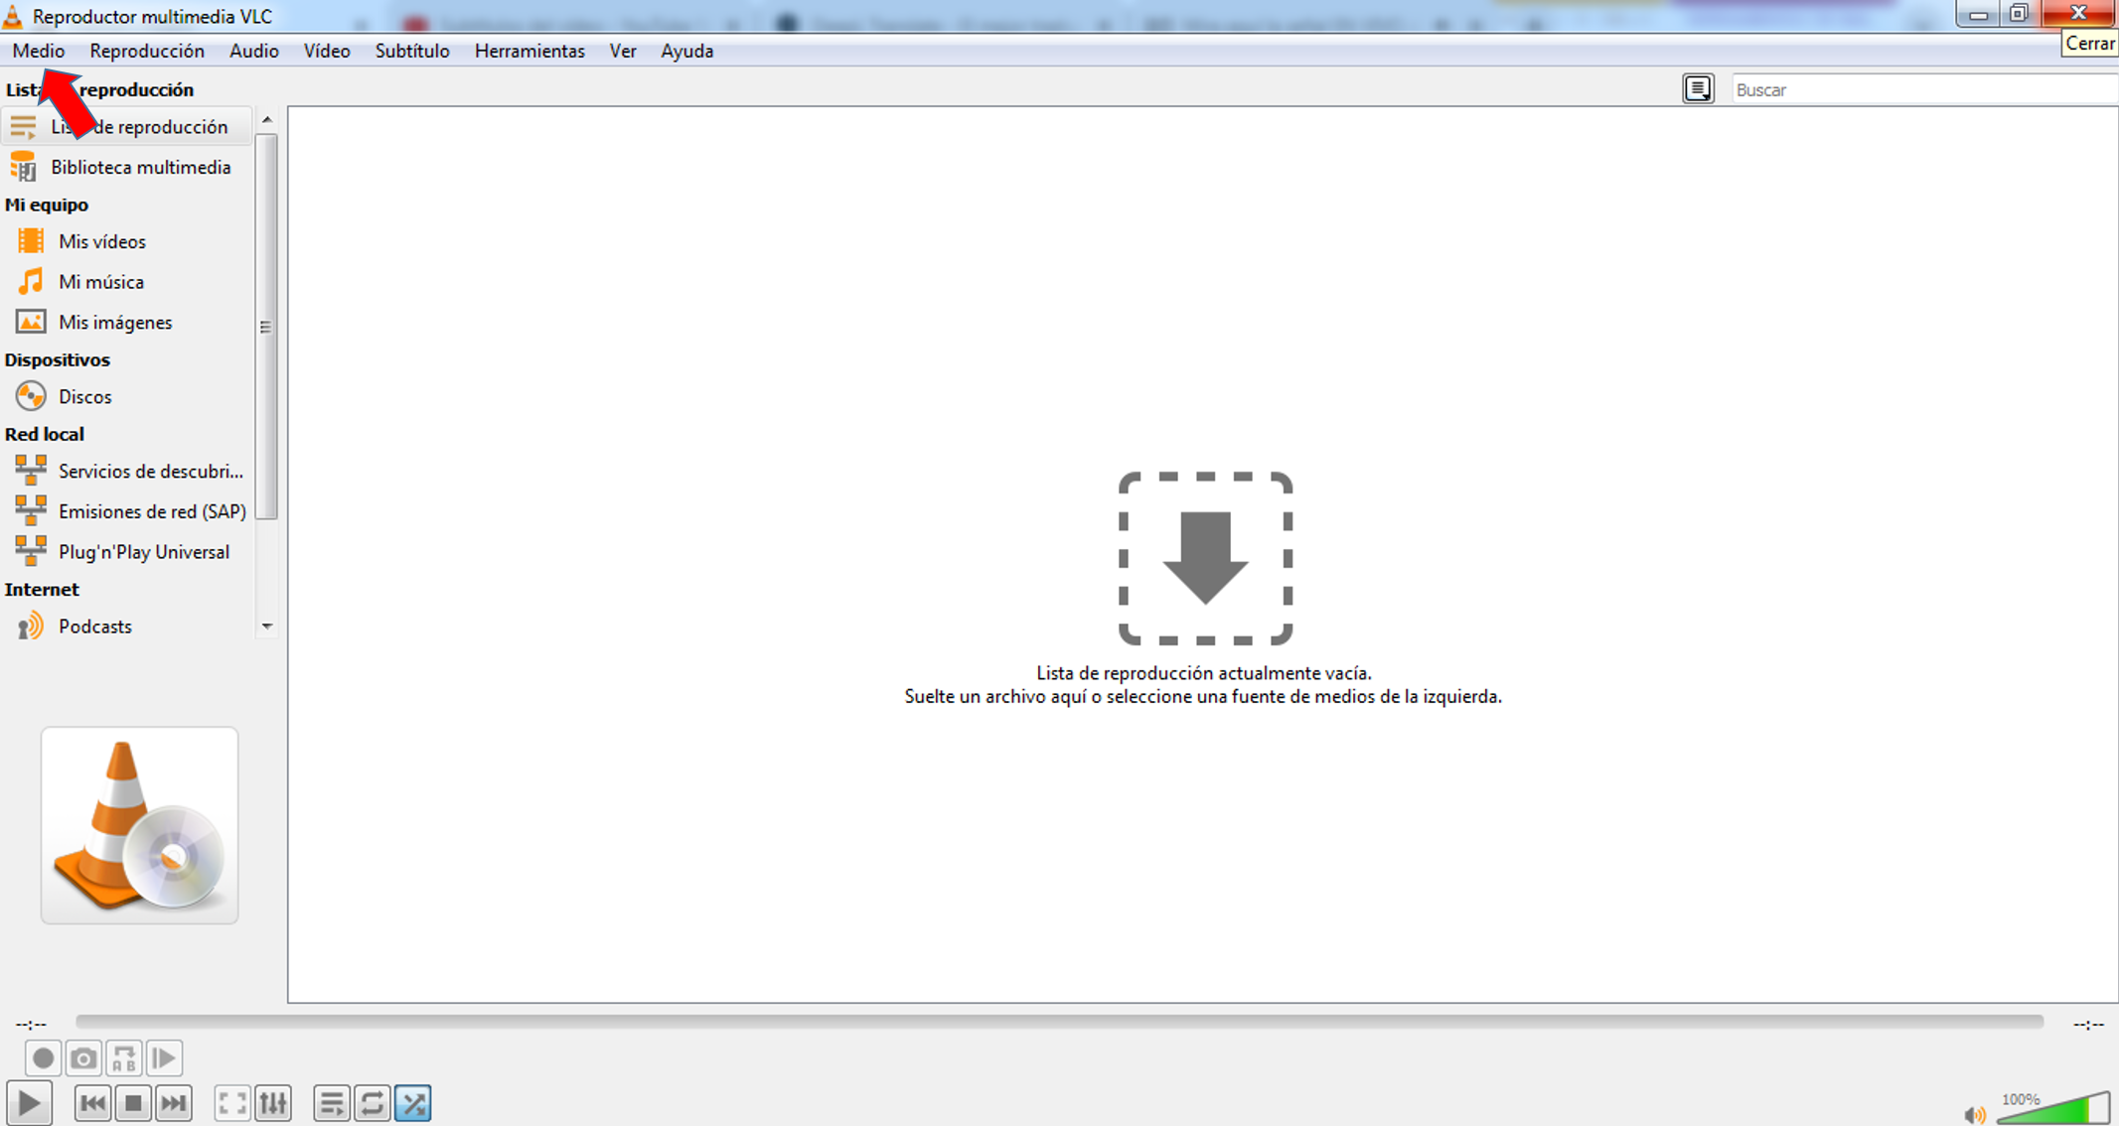Open extended settings equalizer button
This screenshot has height=1126, width=2119.
coord(273,1103)
